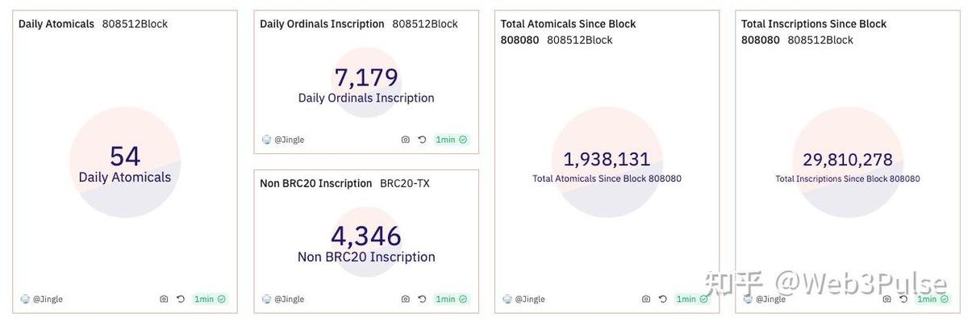Click 1min badge in Daily Ordinals Inscription panel
This screenshot has width=972, height=322.
(x=451, y=140)
